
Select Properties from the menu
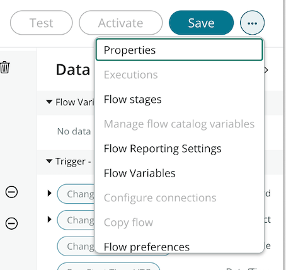pyautogui.click(x=179, y=50)
